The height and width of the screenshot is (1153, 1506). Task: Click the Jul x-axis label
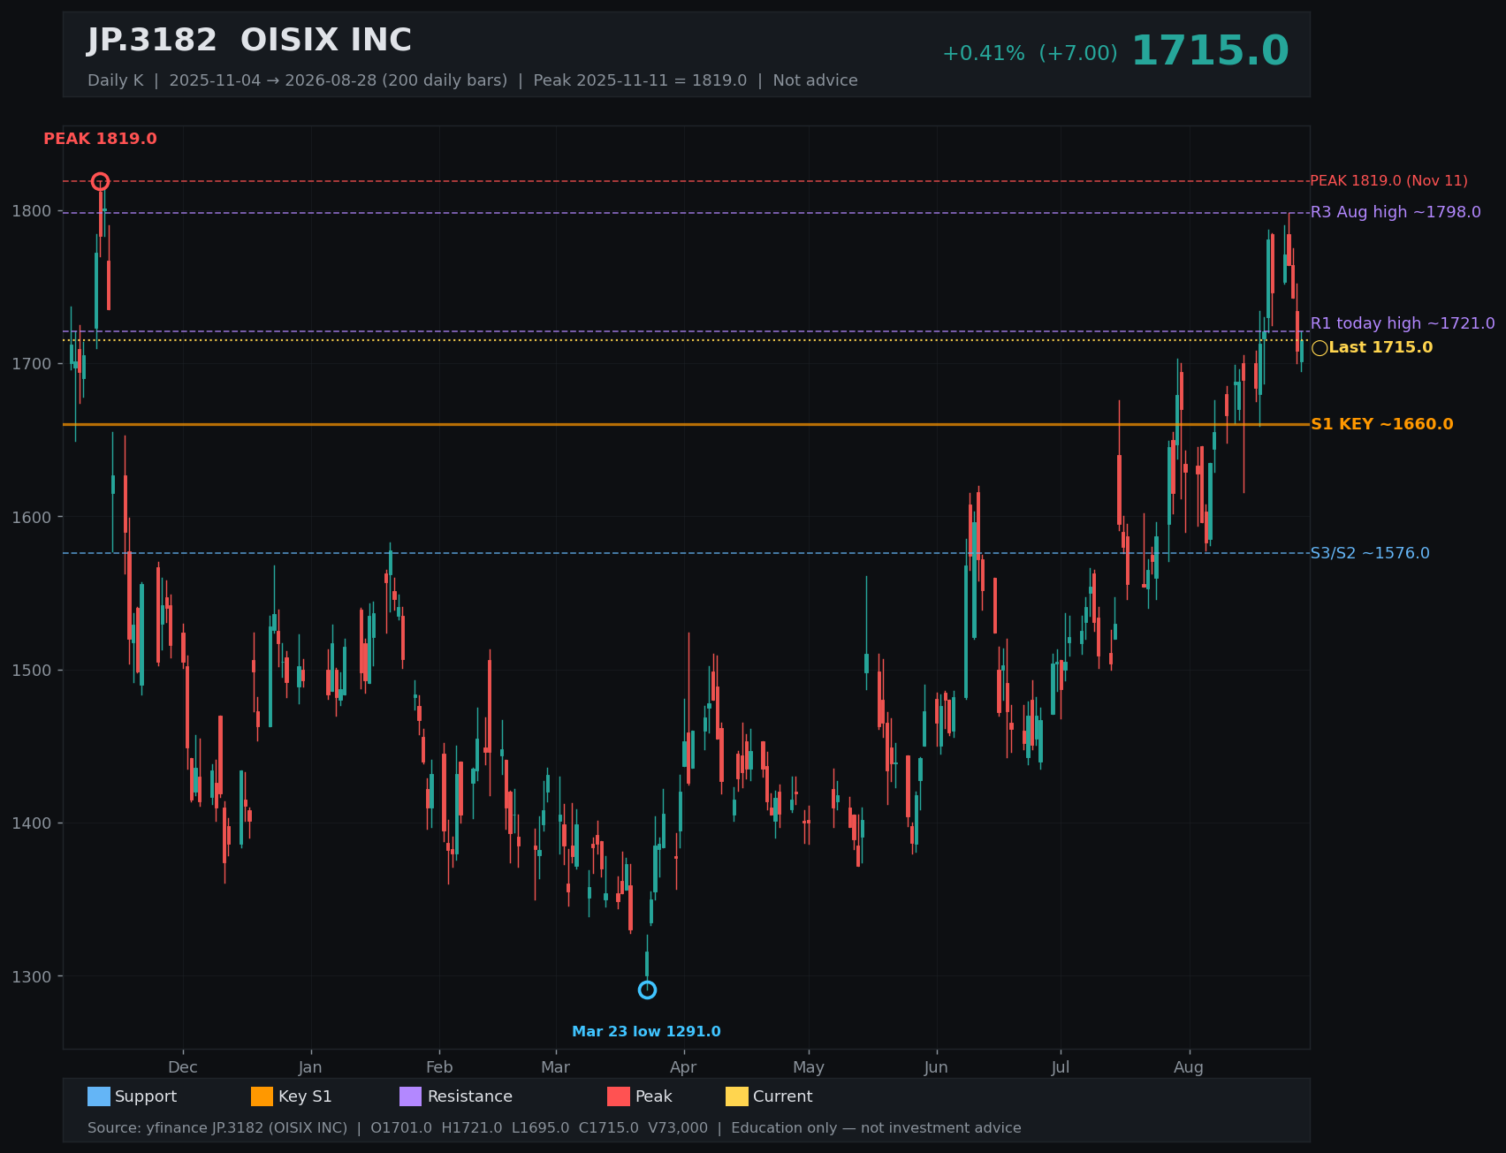1061,1067
